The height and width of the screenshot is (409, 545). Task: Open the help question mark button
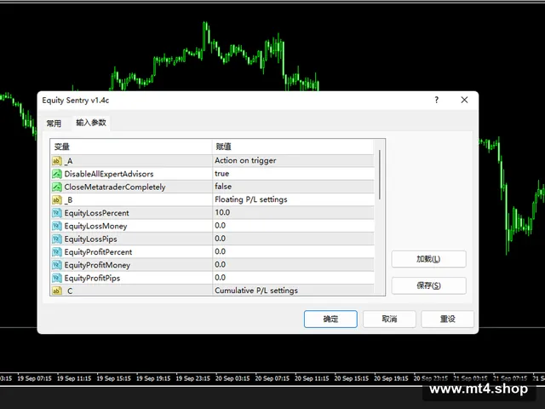click(x=437, y=101)
